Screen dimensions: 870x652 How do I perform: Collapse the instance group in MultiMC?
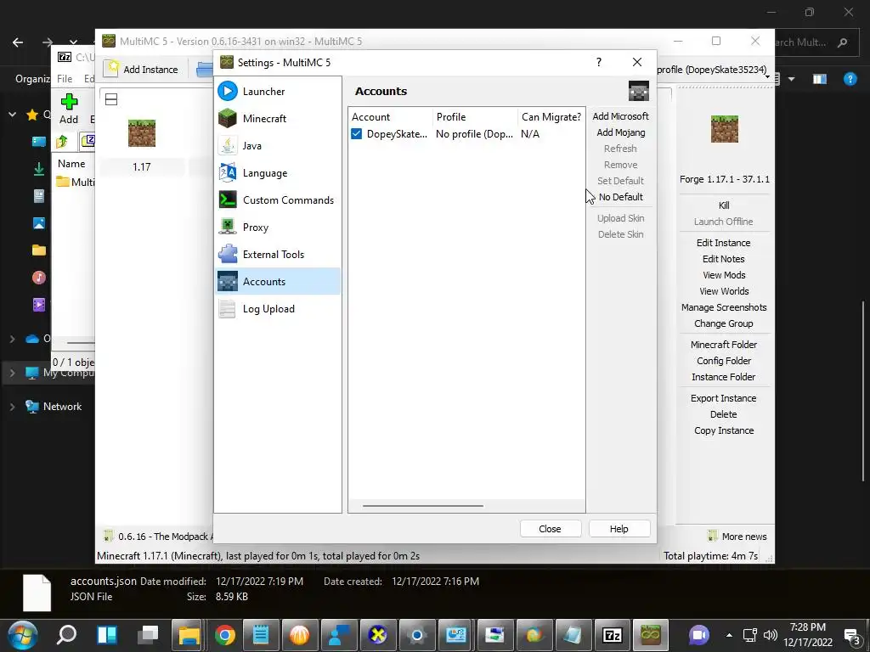111,100
